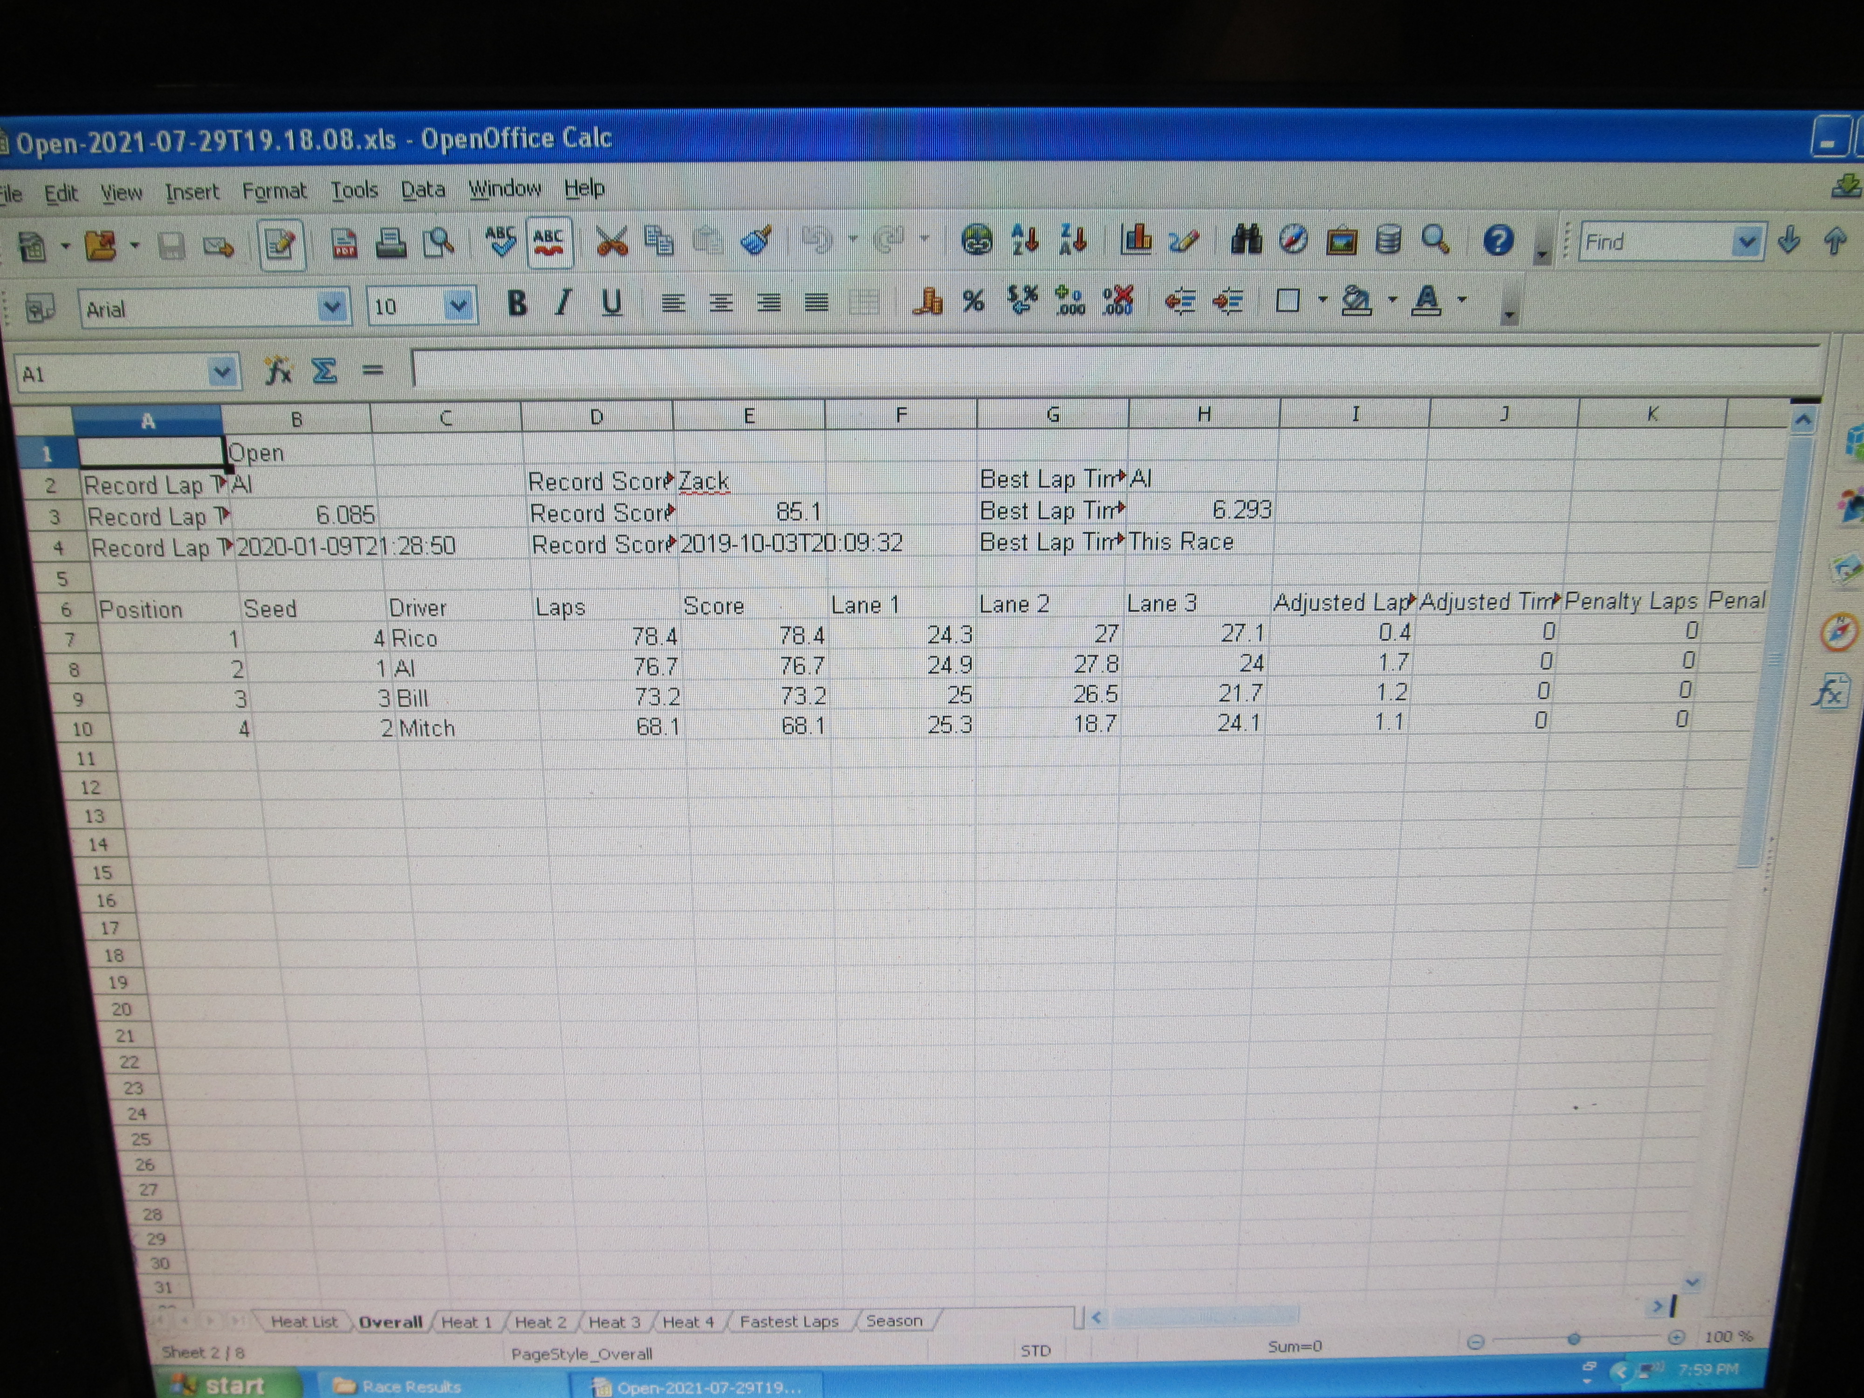Click the Document as E-mail icon
This screenshot has width=1864, height=1398.
coord(218,246)
